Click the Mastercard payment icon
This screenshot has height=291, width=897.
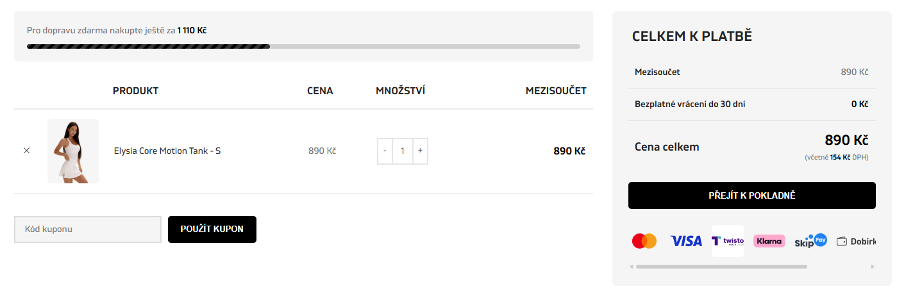point(644,241)
